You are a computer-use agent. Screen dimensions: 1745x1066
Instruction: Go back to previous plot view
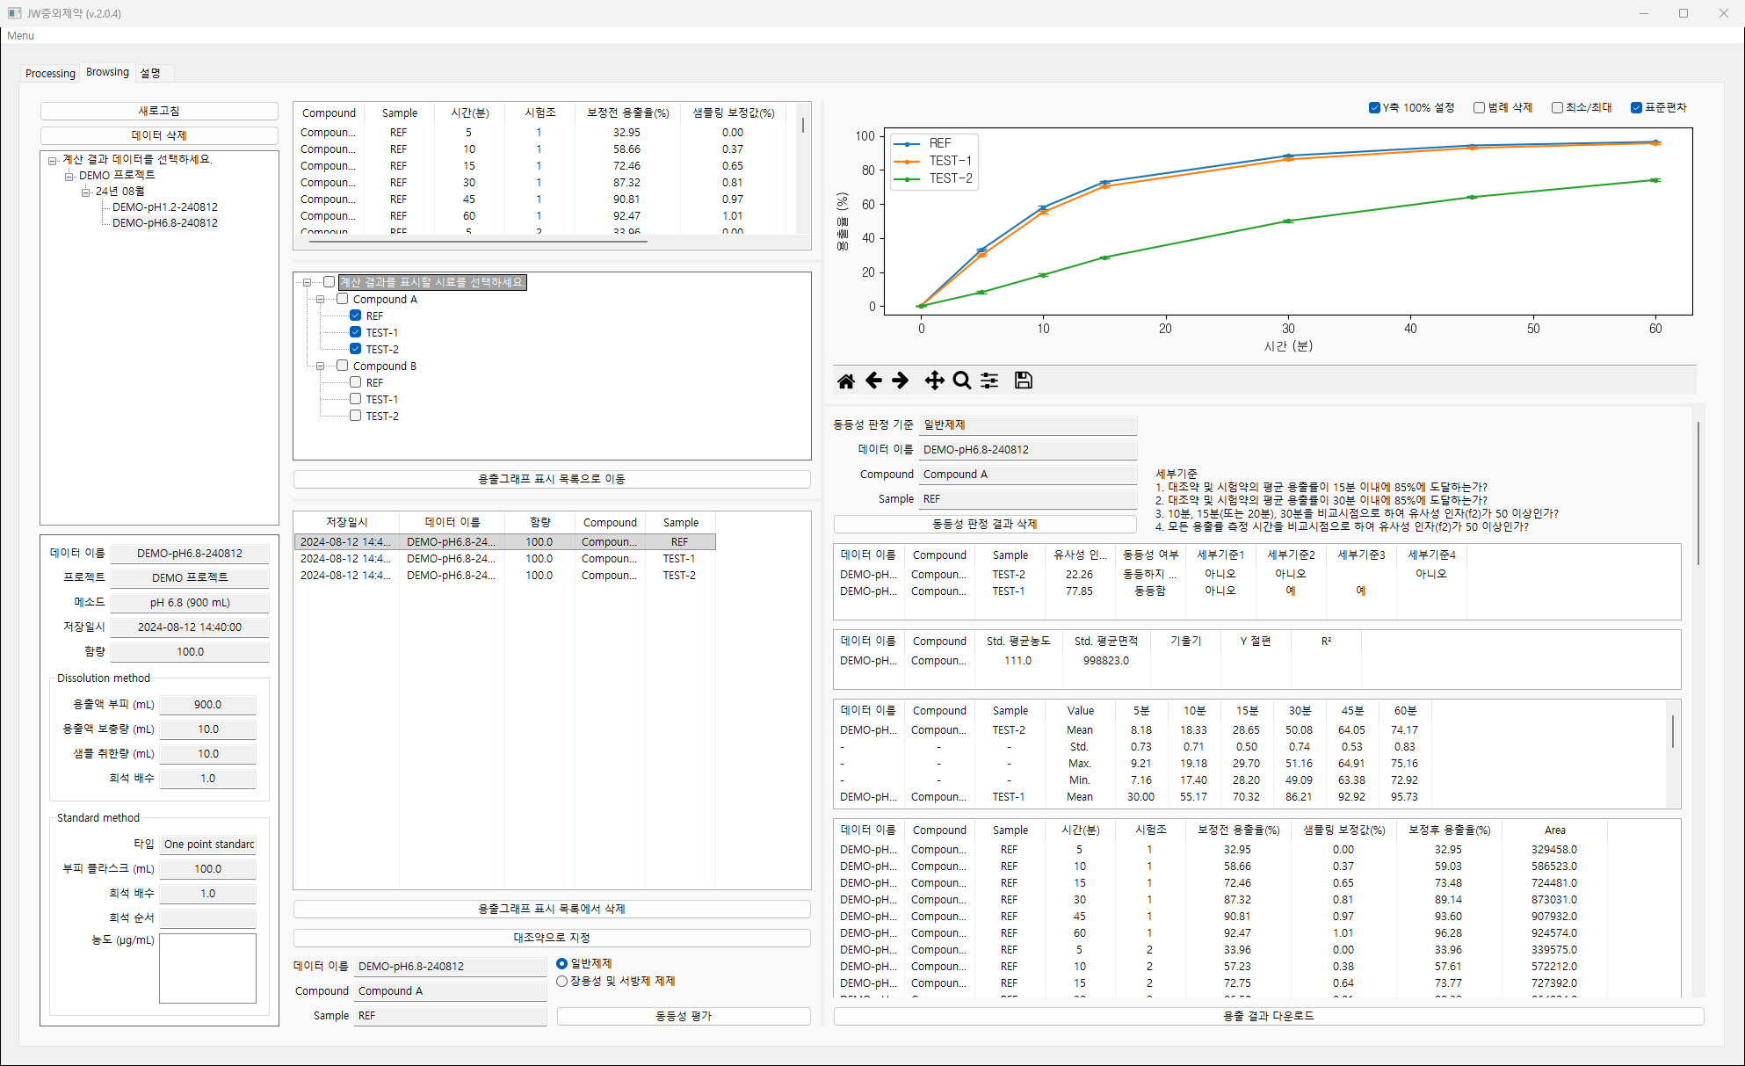pyautogui.click(x=873, y=381)
